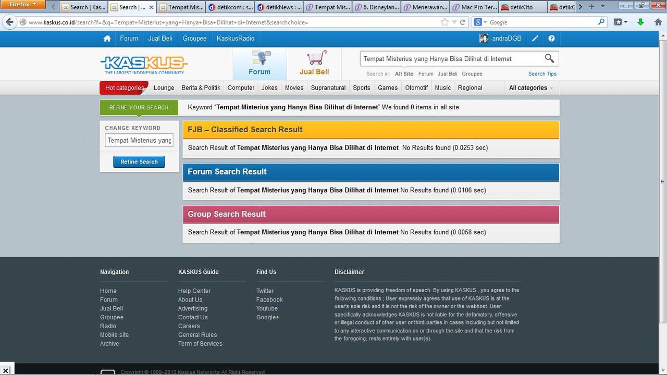Click the Kaskus logo
The image size is (667, 375).
coord(144,64)
